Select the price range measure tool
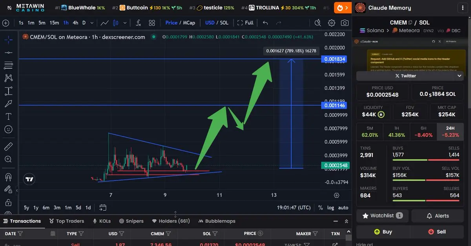The image size is (471, 246). point(8,91)
